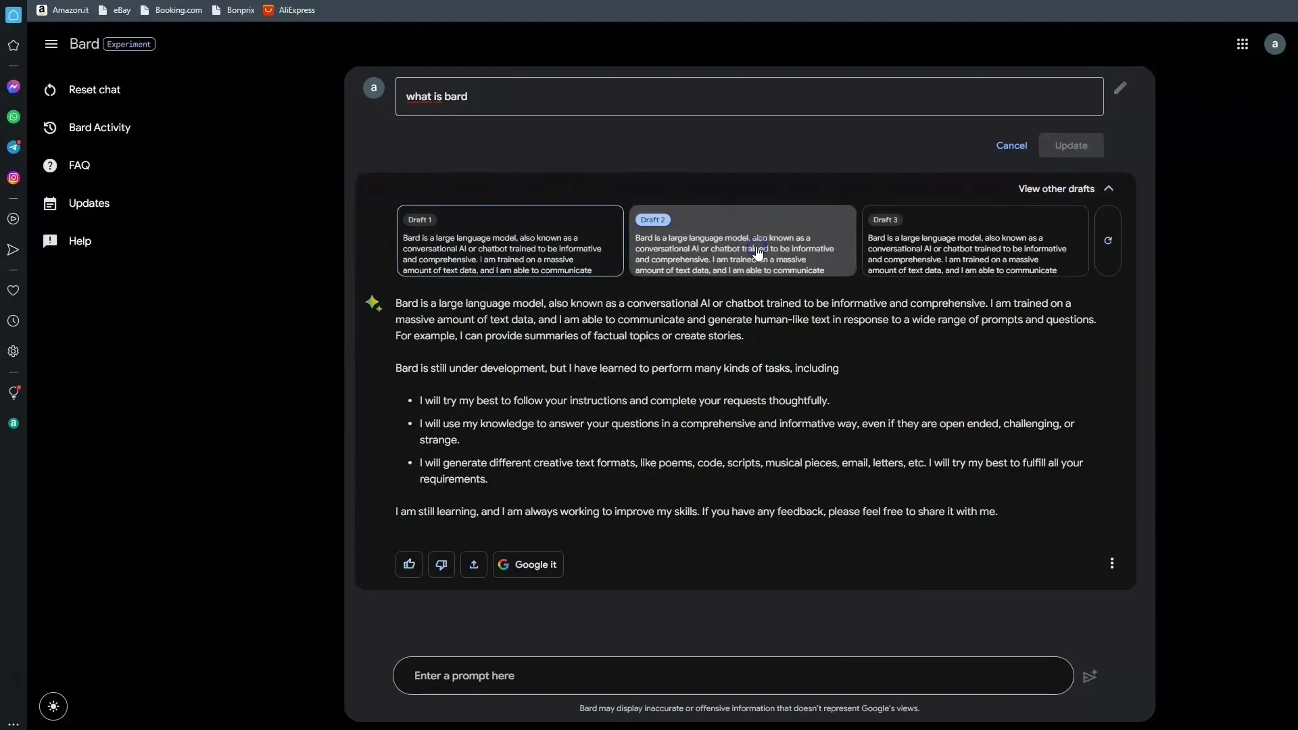Viewport: 1298px width, 730px height.
Task: Open Instagram in the Opera sidebar
Action: tap(14, 178)
